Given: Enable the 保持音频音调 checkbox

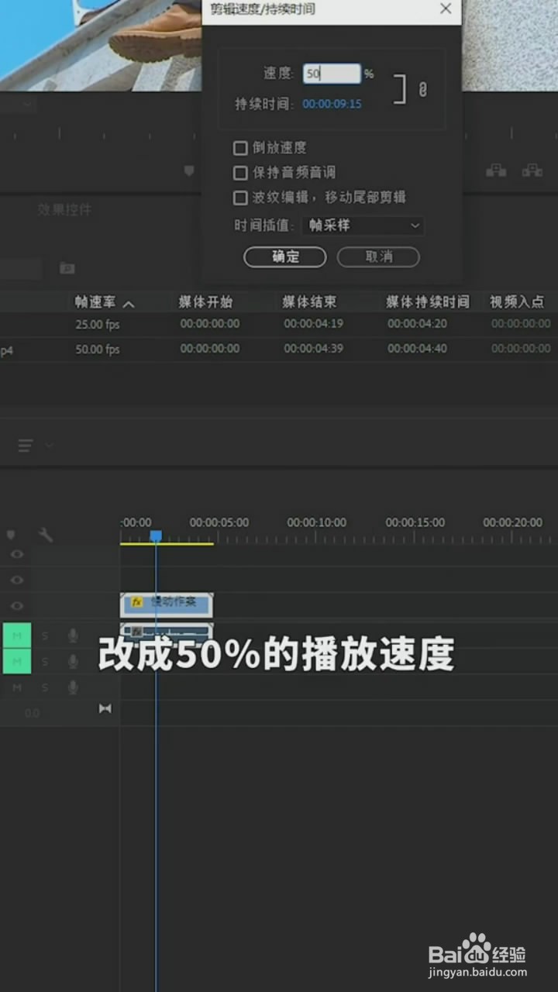Looking at the screenshot, I should coord(240,172).
